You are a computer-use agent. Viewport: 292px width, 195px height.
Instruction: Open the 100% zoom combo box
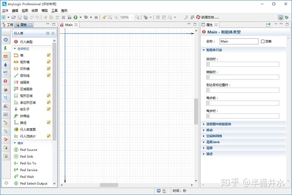tap(127, 17)
